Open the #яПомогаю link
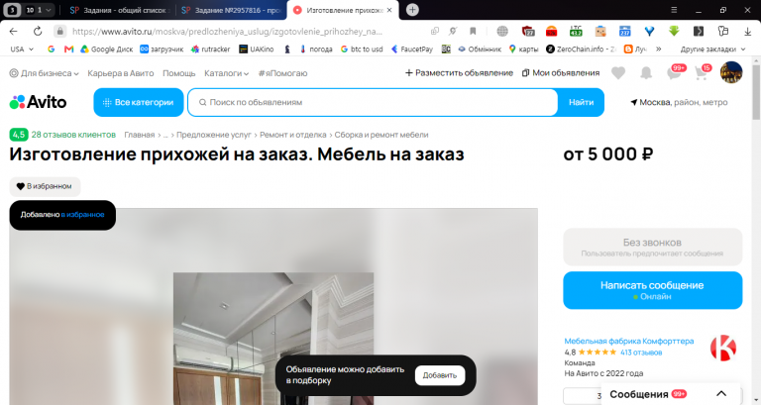 click(x=282, y=73)
